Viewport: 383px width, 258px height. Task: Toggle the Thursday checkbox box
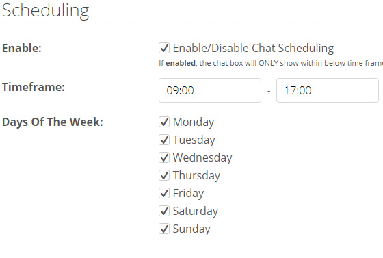tap(164, 175)
